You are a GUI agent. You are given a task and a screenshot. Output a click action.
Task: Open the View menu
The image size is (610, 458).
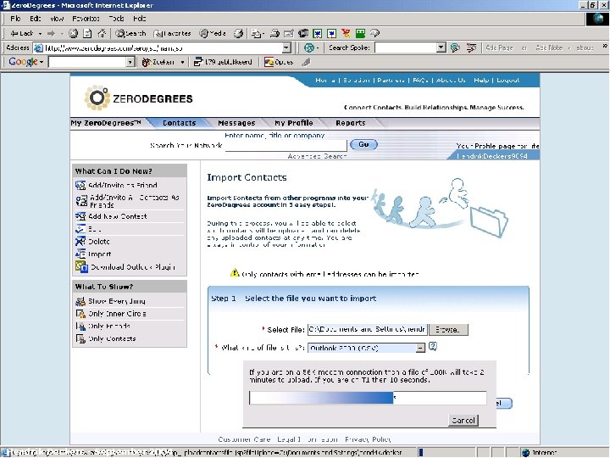click(x=57, y=19)
